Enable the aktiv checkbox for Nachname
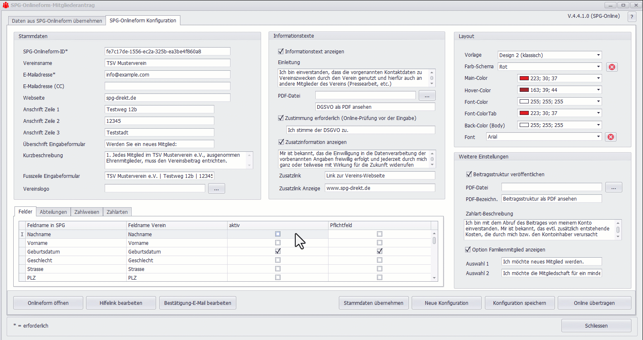This screenshot has height=340, width=643. [x=278, y=234]
